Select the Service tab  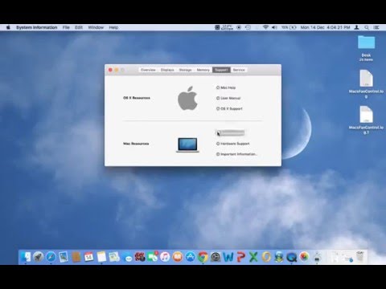239,70
